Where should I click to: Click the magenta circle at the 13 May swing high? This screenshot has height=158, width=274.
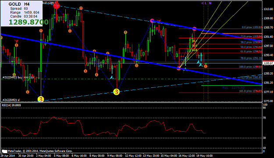pyautogui.click(x=152, y=21)
